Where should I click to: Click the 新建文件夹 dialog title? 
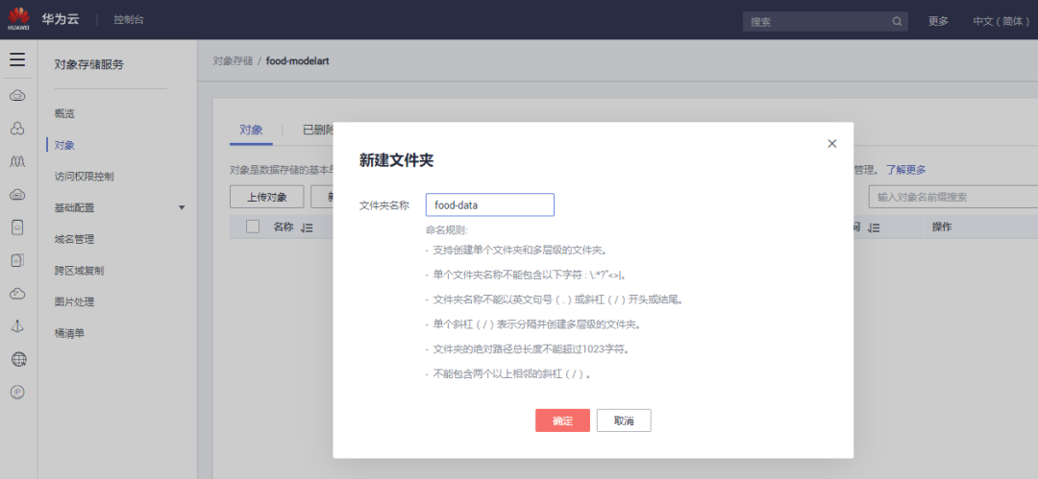[397, 159]
